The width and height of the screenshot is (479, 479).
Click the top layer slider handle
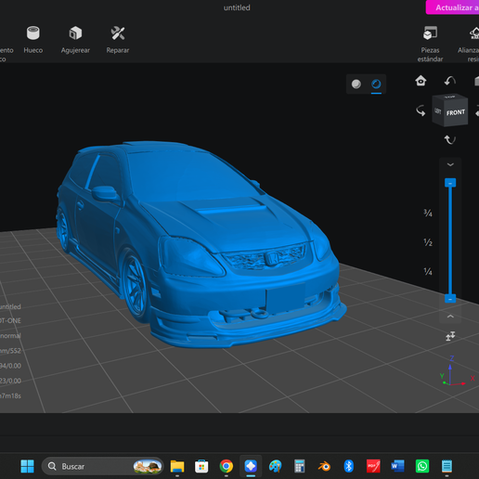point(450,183)
